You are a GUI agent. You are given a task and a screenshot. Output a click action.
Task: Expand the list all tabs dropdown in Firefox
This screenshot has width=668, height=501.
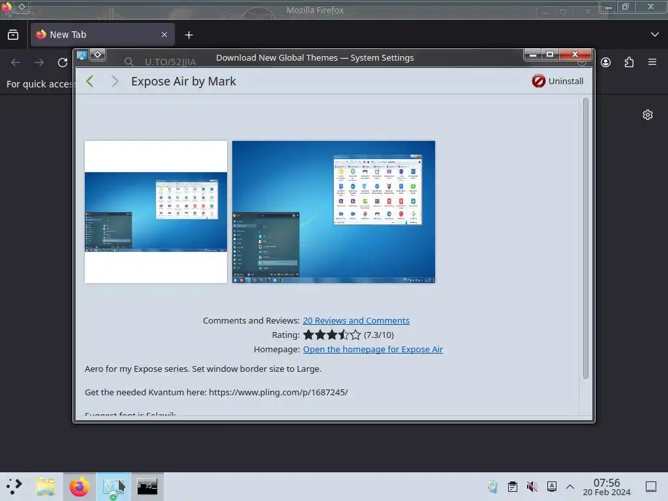[655, 35]
